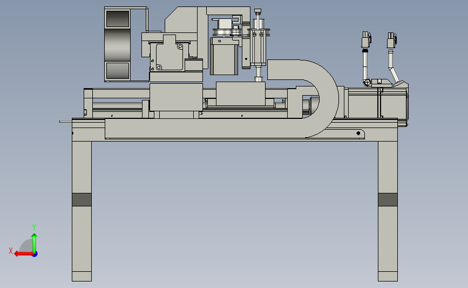Select the right cable connector plug above the servo motor

click(391, 41)
